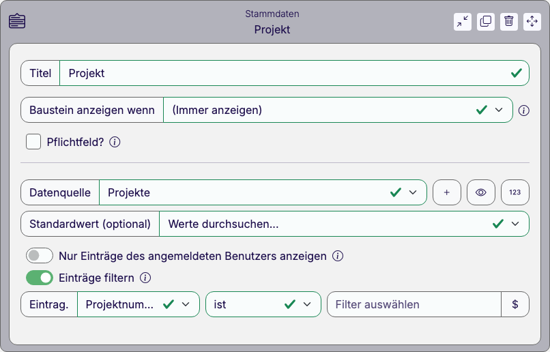Click the Stammdaten header label
Viewport: 550px width, 352px height.
[272, 14]
